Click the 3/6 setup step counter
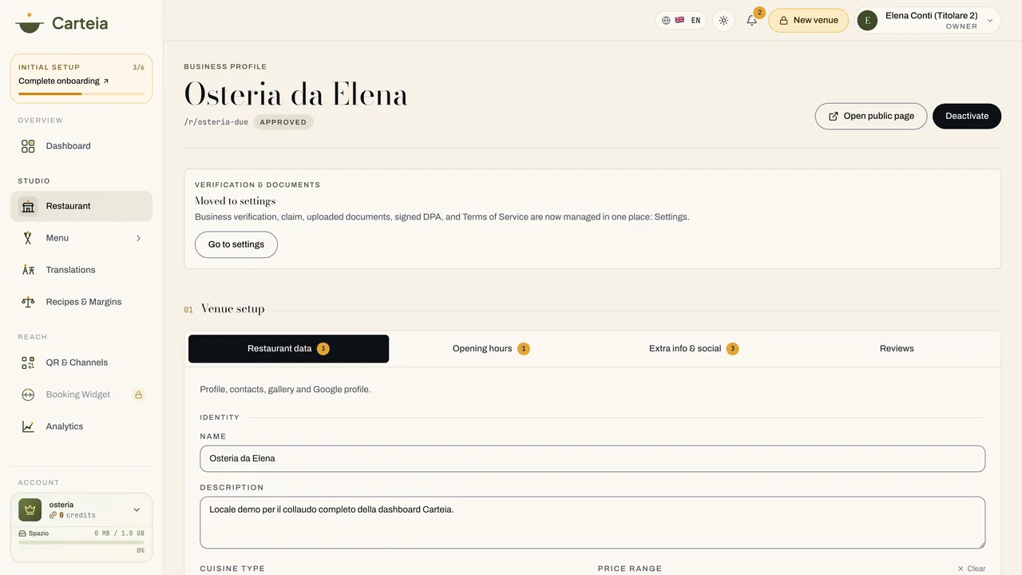 tap(138, 67)
